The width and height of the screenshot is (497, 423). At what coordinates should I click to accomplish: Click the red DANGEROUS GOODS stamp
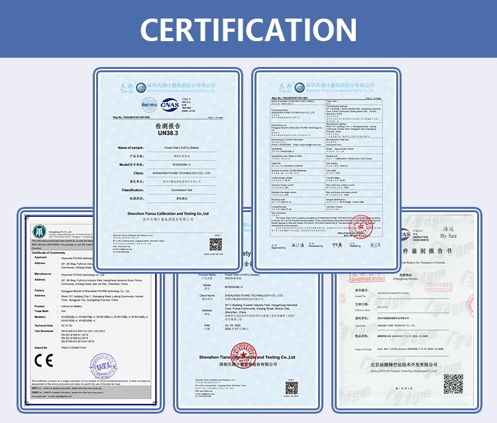[x=367, y=277]
